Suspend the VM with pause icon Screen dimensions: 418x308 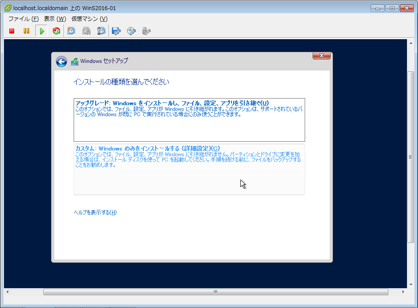26,31
